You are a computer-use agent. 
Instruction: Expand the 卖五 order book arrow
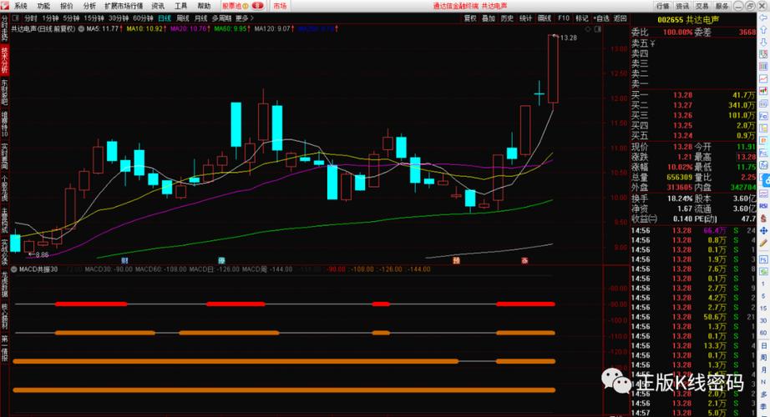pos(652,43)
